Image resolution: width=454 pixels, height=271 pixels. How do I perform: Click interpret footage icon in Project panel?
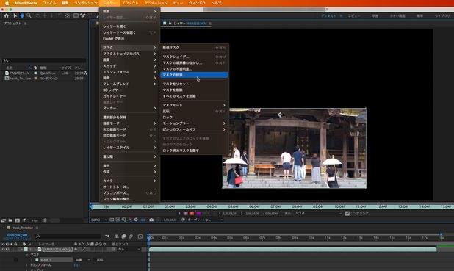click(x=4, y=220)
